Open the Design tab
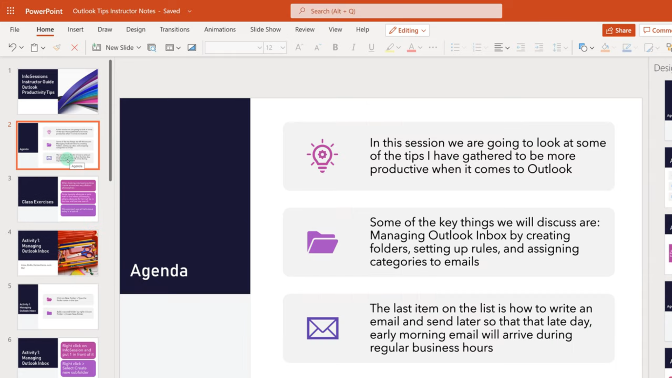Image resolution: width=672 pixels, height=378 pixels. (x=136, y=29)
